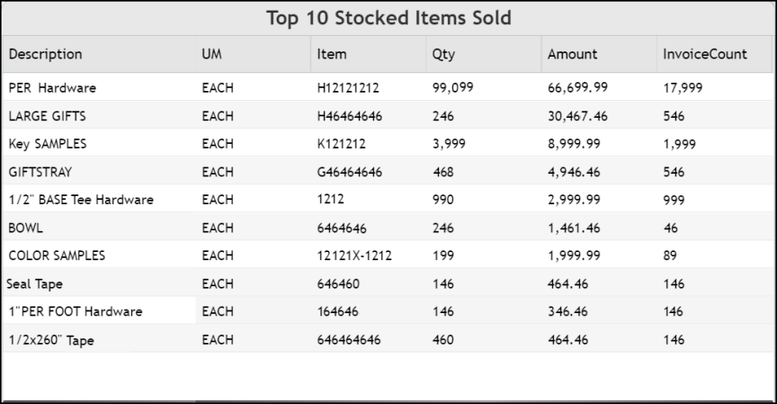Select the LARGE GIFTS row
Image resolution: width=777 pixels, height=404 pixels.
[x=388, y=116]
